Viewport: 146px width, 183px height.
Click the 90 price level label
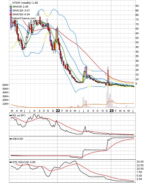(x=137, y=6)
